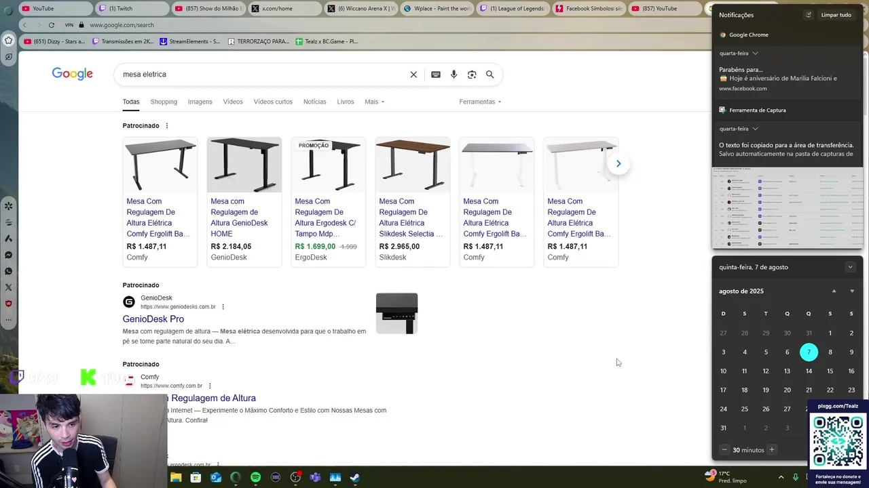This screenshot has height=488, width=869.
Task: Switch to Notícias results tab
Action: click(314, 102)
